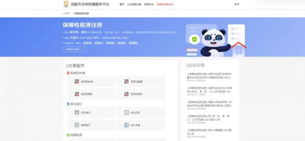Open the 租赁码查看 service card

click(142, 81)
